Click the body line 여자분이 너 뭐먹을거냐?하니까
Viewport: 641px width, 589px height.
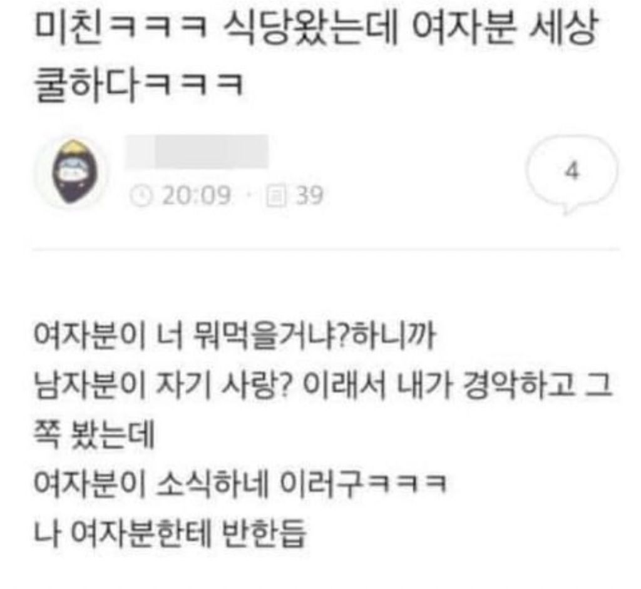coord(234,337)
